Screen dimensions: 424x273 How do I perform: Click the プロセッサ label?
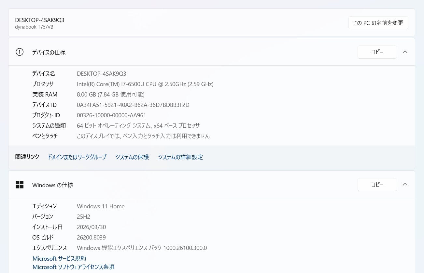[x=43, y=84]
